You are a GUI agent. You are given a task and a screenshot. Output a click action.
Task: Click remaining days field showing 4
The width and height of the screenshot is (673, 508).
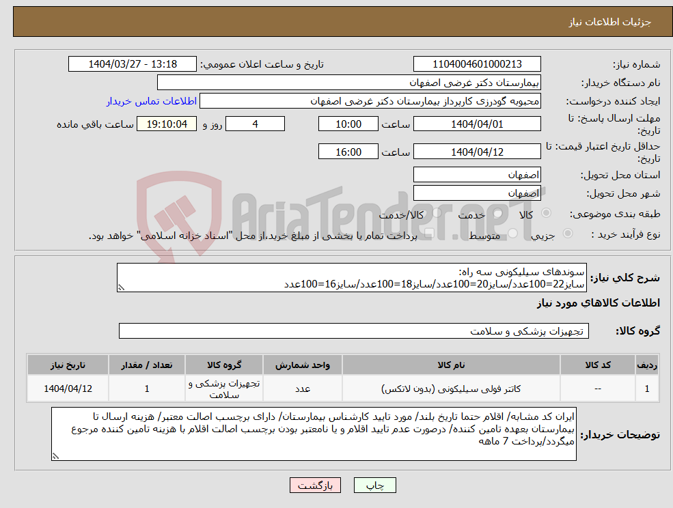[255, 124]
